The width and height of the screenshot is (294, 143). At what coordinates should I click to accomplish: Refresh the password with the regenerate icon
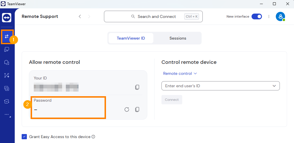[x=127, y=109]
